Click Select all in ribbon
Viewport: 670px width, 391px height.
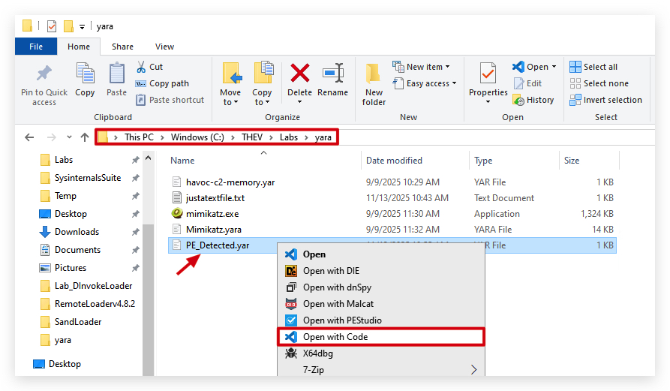(593, 67)
